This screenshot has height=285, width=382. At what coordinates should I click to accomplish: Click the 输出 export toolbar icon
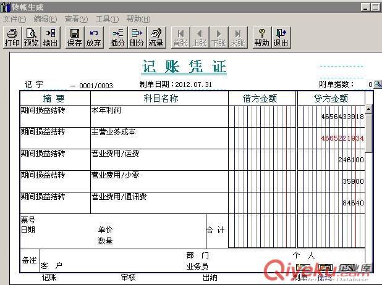51,38
